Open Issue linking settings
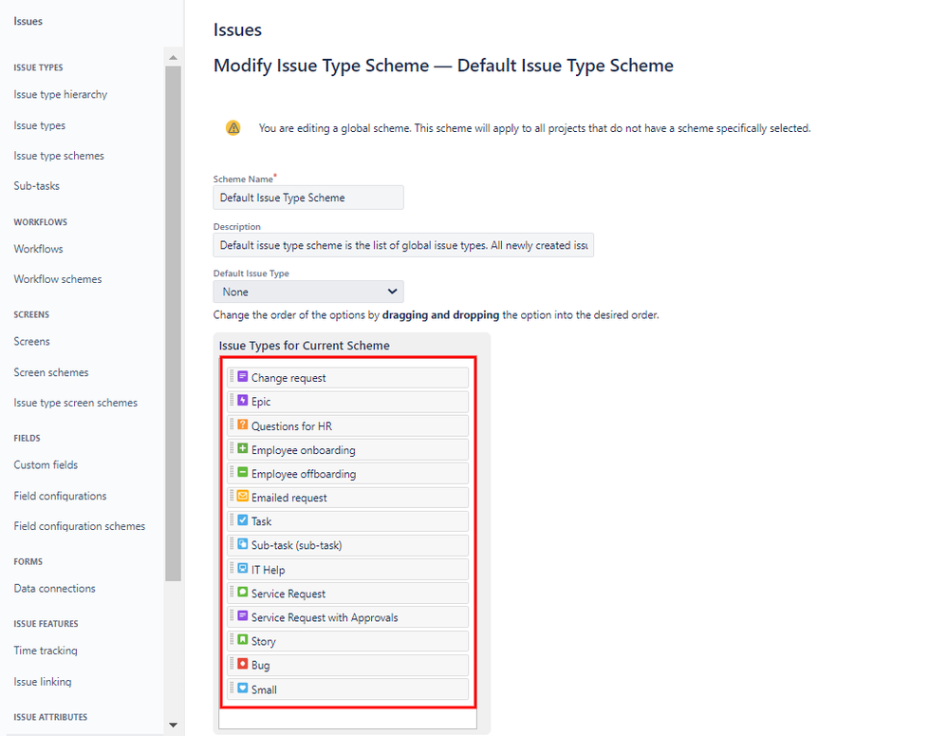Viewport: 948px width, 736px height. (43, 682)
